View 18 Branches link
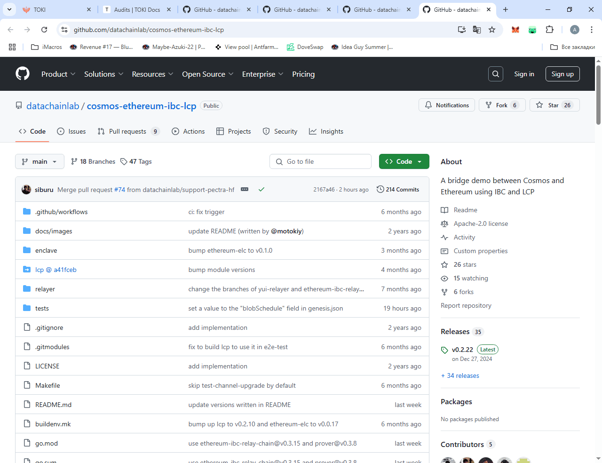Screen dimensions: 602x463 pos(93,161)
